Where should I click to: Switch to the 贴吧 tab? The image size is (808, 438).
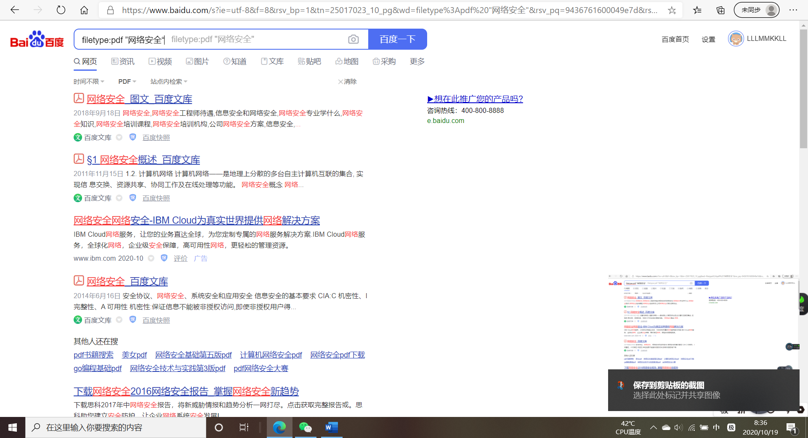click(309, 61)
